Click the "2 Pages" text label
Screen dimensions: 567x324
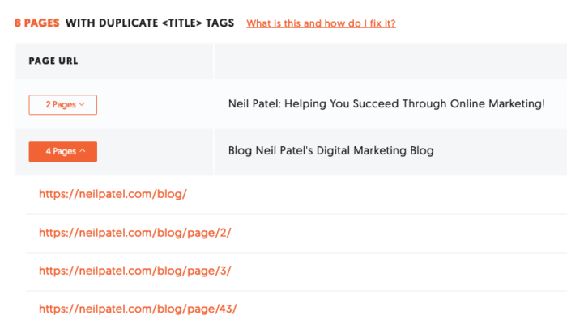click(x=61, y=104)
